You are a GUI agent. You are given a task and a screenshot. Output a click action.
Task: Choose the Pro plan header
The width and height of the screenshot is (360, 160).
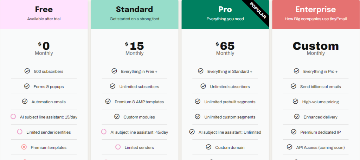point(225,14)
